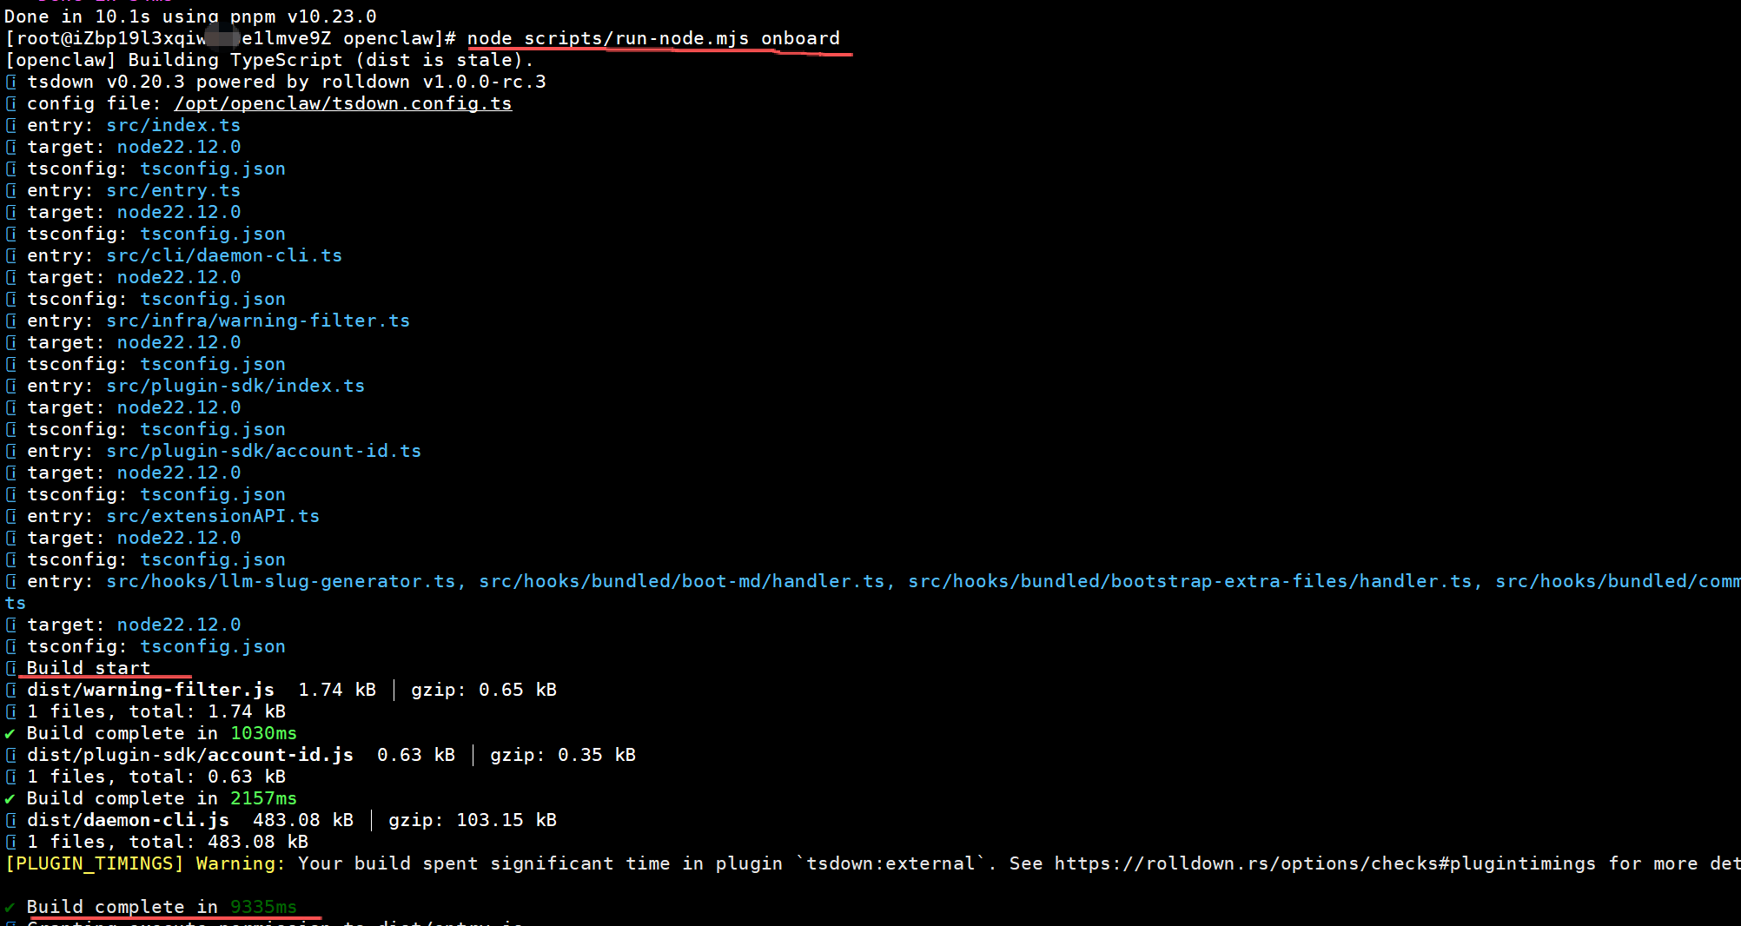
Task: Select the src/infra/warning-filter.ts entry path
Action: [258, 321]
